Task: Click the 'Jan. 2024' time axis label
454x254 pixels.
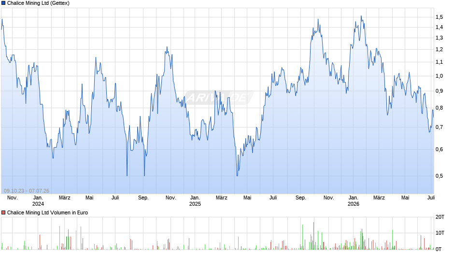Action: (x=38, y=201)
